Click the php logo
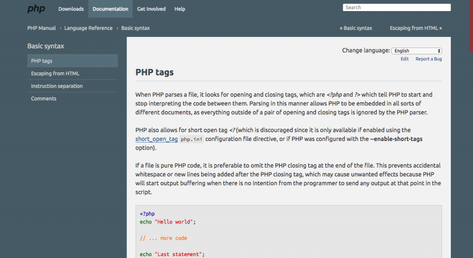 pyautogui.click(x=36, y=9)
